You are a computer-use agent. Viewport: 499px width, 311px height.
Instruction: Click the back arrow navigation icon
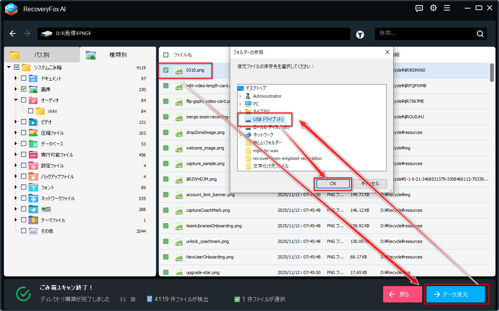pos(13,34)
